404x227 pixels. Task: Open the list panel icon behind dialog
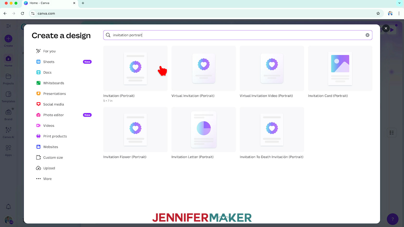(x=392, y=133)
